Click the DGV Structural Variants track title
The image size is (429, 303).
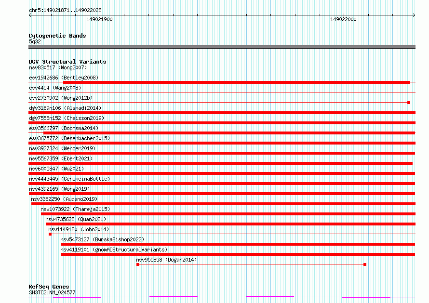pos(67,62)
